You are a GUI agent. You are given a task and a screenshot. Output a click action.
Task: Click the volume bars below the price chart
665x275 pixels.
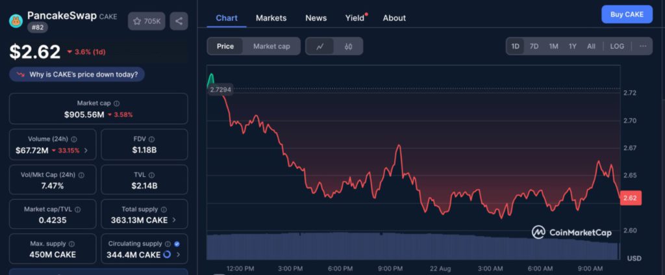412,246
